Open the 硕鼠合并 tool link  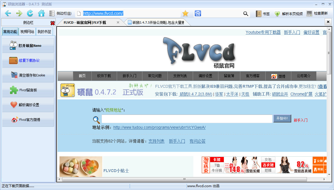coord(280,94)
